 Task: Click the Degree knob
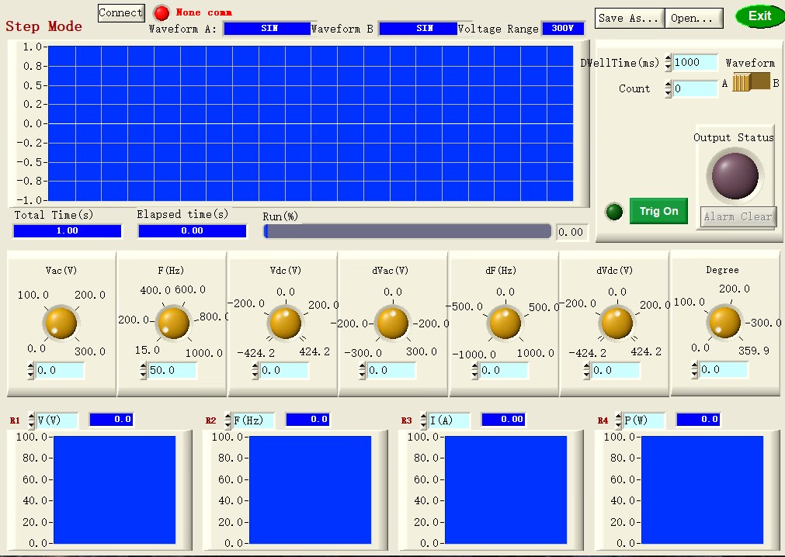724,322
